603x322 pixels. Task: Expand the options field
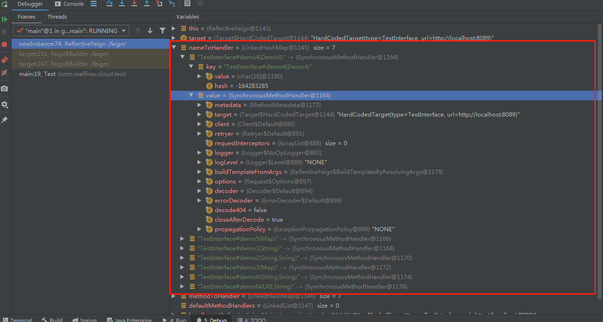[199, 182]
